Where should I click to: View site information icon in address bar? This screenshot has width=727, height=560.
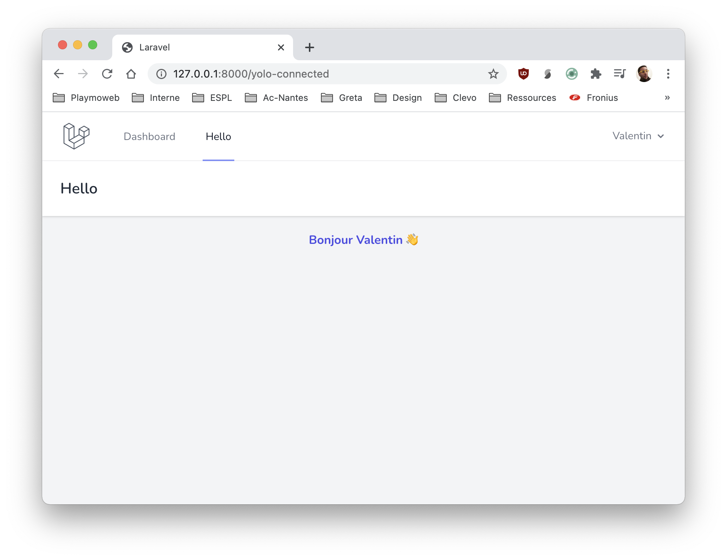coord(162,74)
